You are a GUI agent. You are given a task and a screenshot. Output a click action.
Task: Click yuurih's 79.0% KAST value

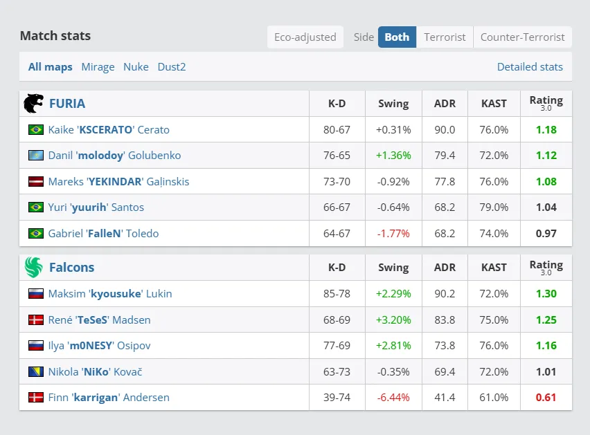(494, 207)
